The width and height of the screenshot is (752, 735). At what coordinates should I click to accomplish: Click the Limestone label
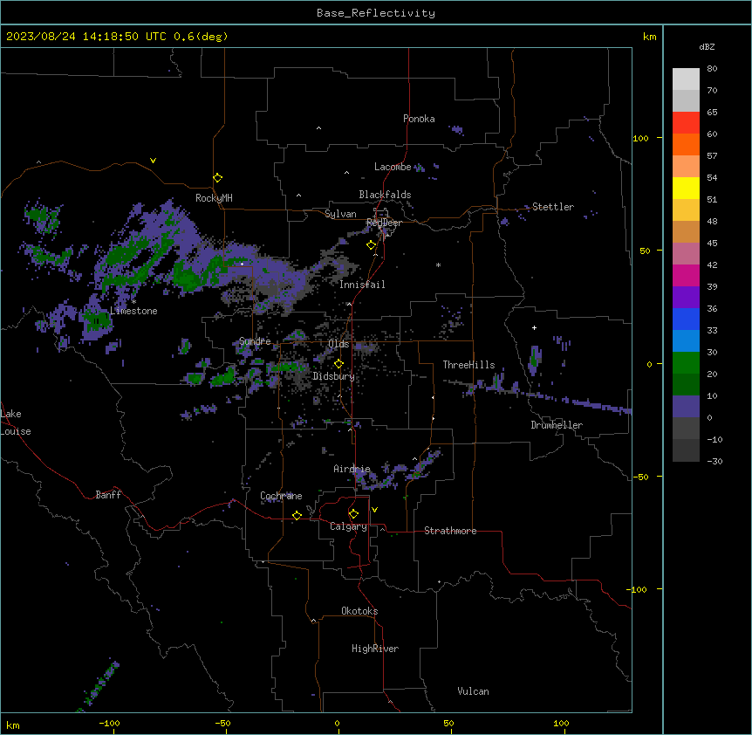pos(133,311)
